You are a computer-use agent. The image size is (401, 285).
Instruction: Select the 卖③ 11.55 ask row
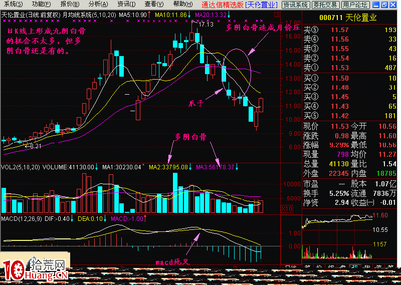[350, 49]
